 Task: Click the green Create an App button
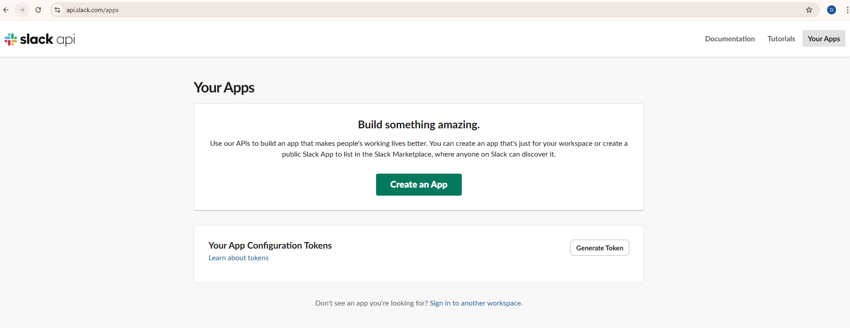click(x=419, y=184)
